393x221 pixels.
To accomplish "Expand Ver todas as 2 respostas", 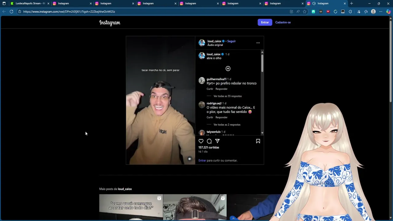I will click(x=227, y=125).
